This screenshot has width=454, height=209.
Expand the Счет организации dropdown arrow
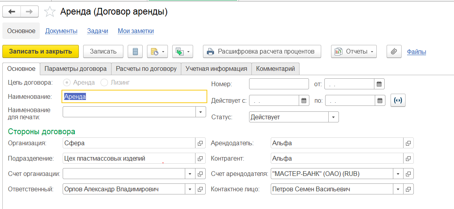coord(190,174)
